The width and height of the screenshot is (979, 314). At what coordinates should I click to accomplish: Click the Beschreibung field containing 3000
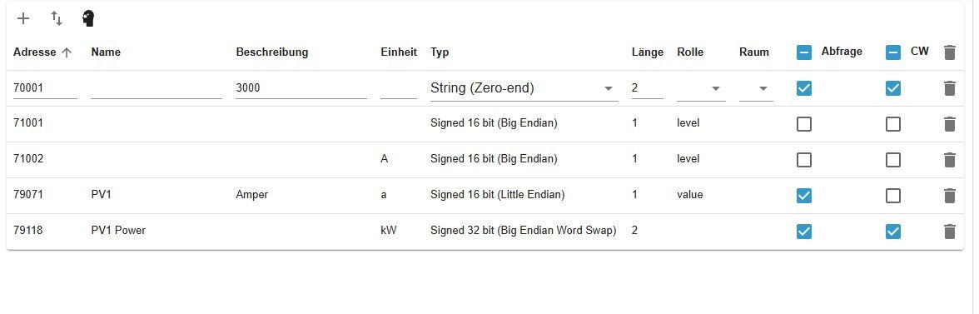click(301, 88)
